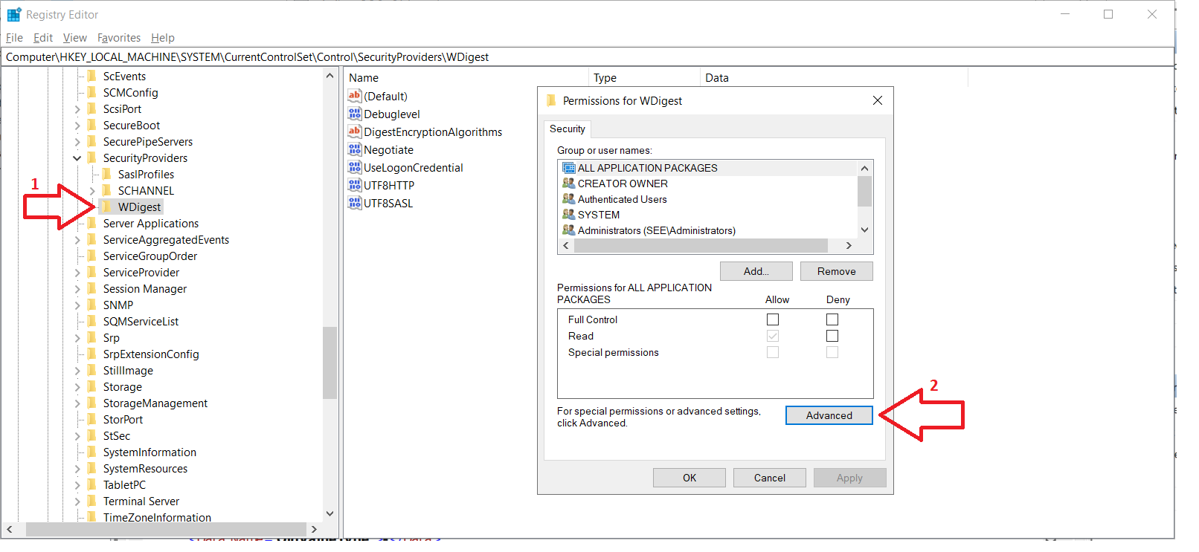Image resolution: width=1199 pixels, height=552 pixels.
Task: Toggle Allow for Special permissions
Action: tap(773, 352)
